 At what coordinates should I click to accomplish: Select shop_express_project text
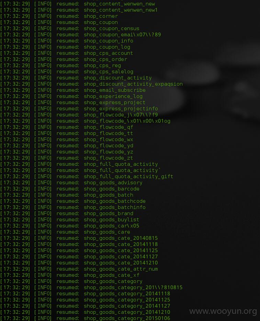coord(114,102)
